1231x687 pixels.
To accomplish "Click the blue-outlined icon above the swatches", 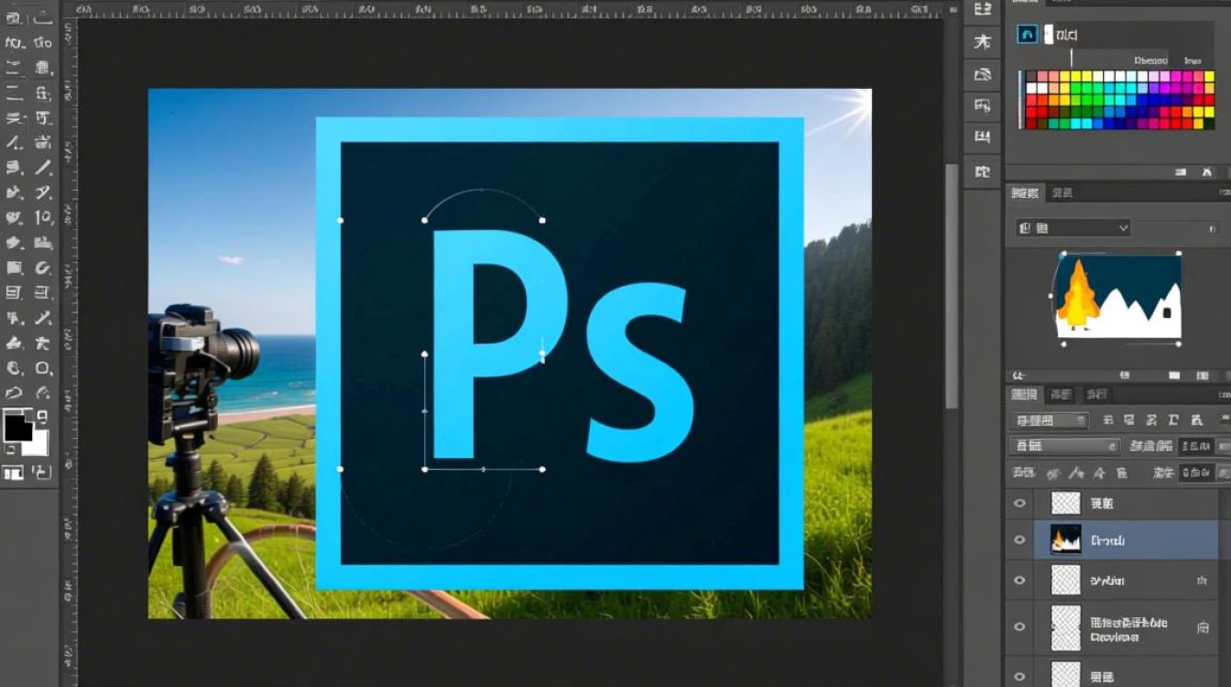I will tap(1027, 35).
